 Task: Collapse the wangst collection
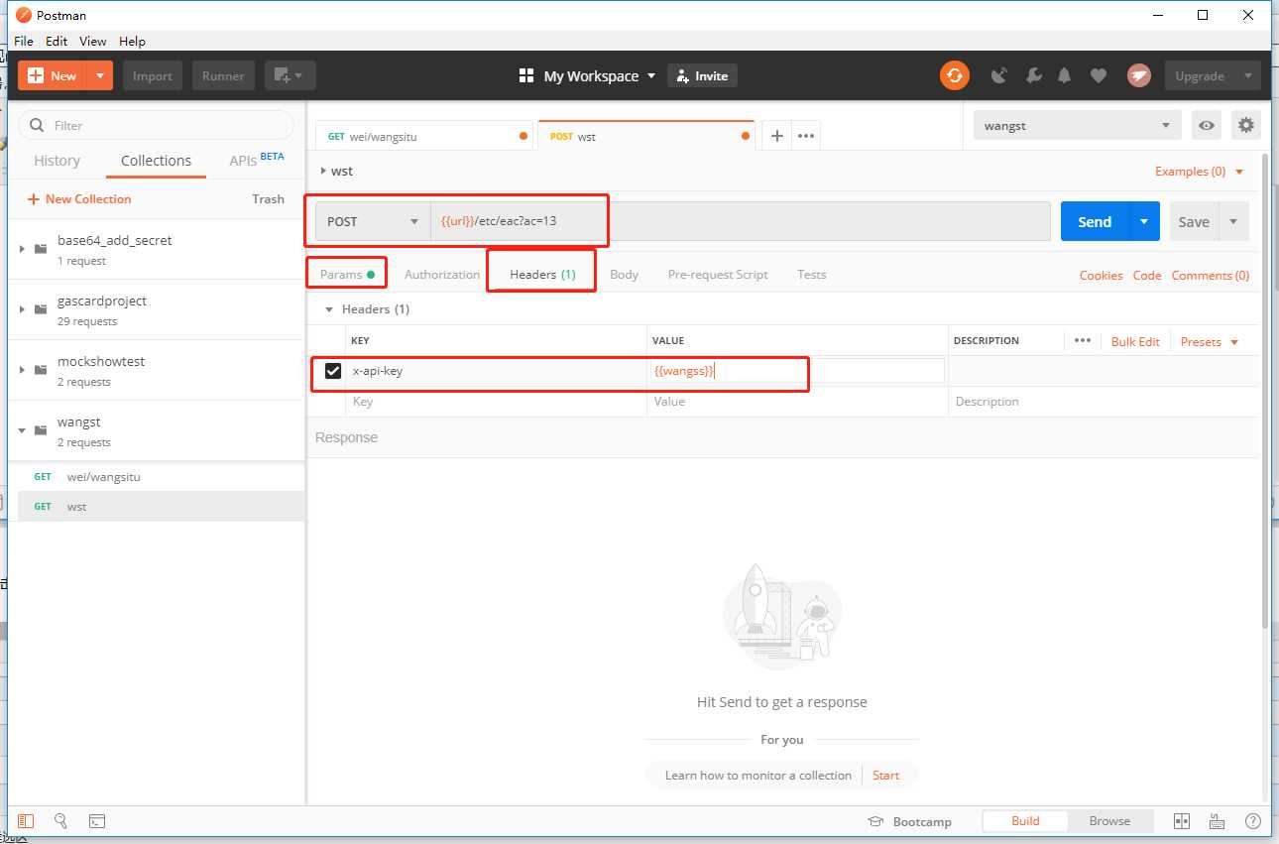(x=22, y=430)
